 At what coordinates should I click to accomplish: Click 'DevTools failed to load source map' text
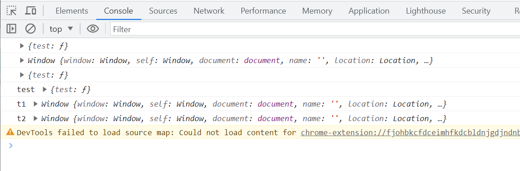pos(96,133)
